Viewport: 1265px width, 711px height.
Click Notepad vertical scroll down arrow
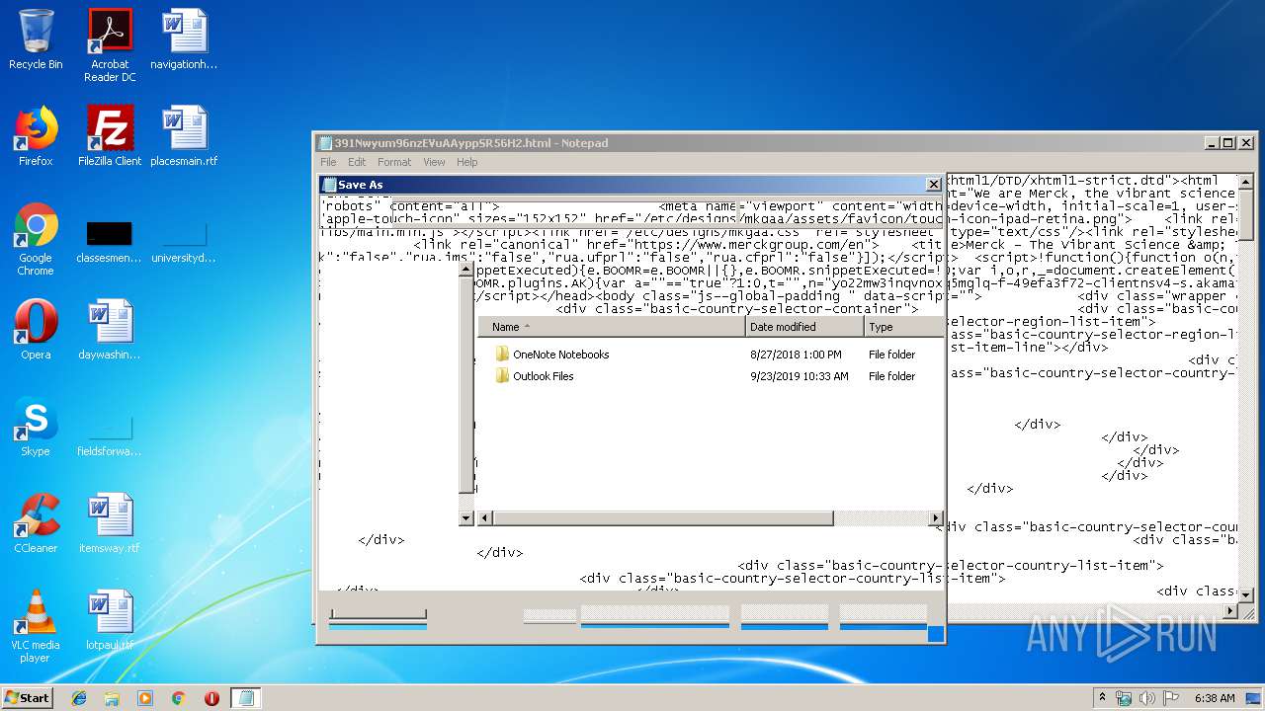tap(1246, 594)
